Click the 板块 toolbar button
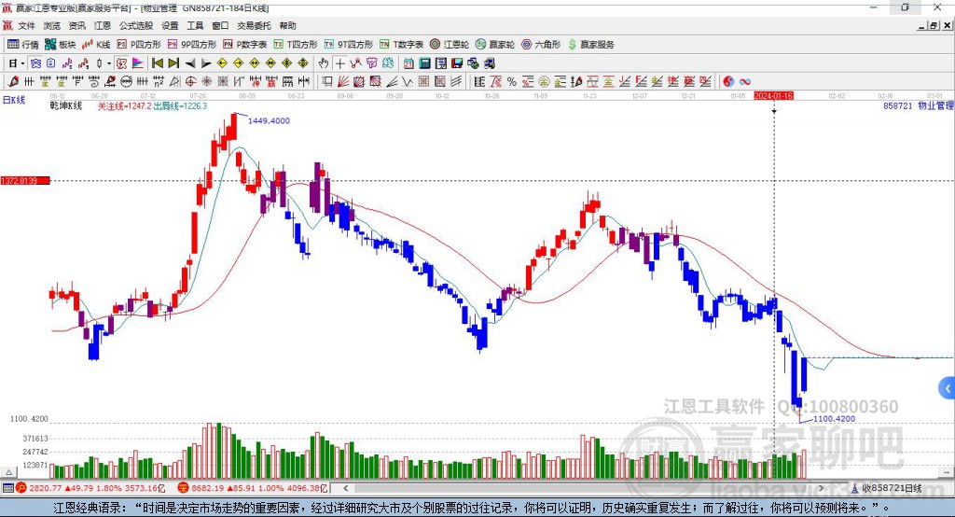 tap(61, 45)
